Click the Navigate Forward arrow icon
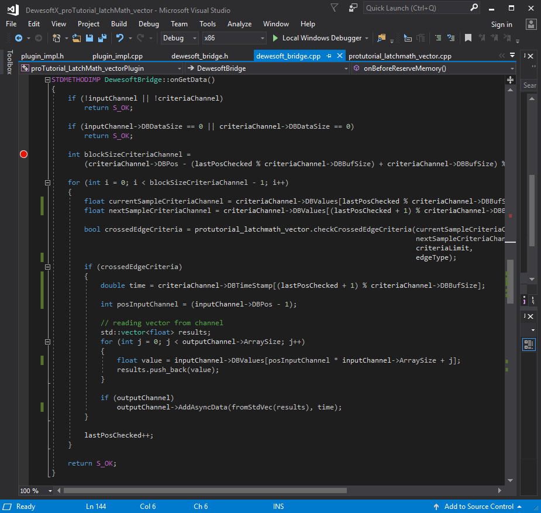This screenshot has height=513, width=541. pyautogui.click(x=39, y=38)
